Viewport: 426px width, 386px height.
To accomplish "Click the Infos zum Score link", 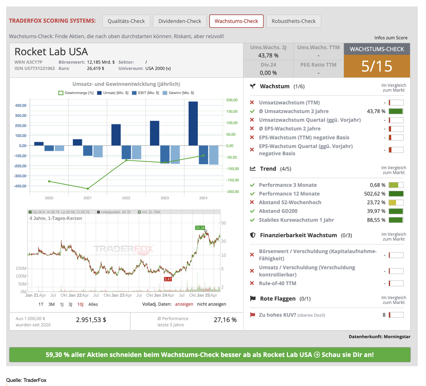I will 391,38.
